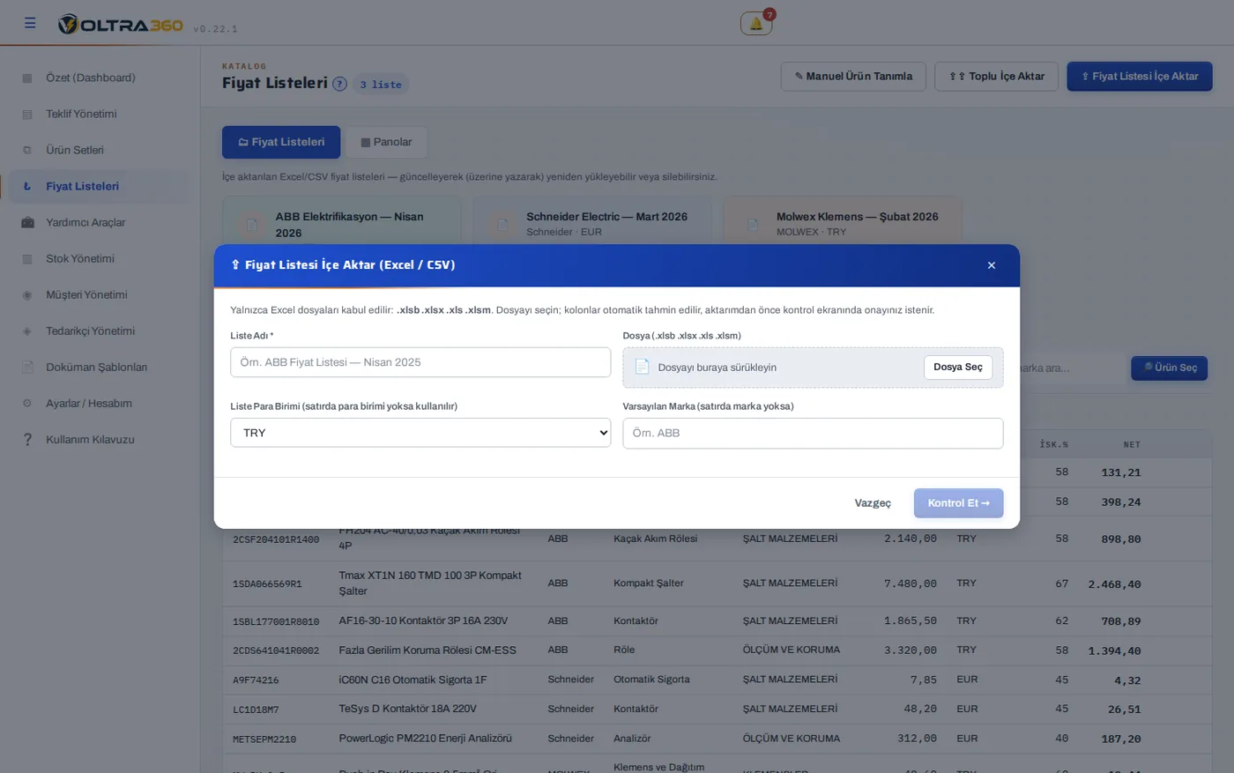
Task: Open Ürün Setleri in the sidebar
Action: (98, 150)
